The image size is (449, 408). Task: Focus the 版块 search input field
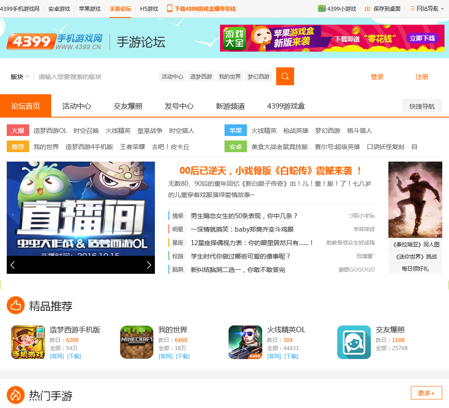96,77
